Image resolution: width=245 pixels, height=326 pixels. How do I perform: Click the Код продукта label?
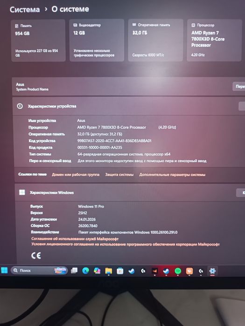(41, 148)
